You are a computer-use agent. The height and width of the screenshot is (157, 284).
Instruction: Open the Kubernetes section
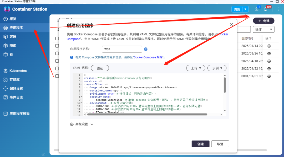18,71
